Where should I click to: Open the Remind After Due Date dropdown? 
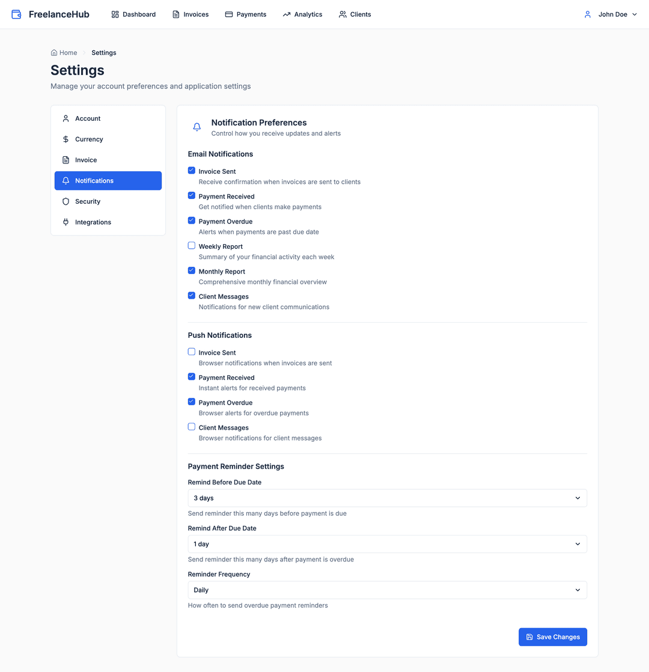tap(387, 544)
